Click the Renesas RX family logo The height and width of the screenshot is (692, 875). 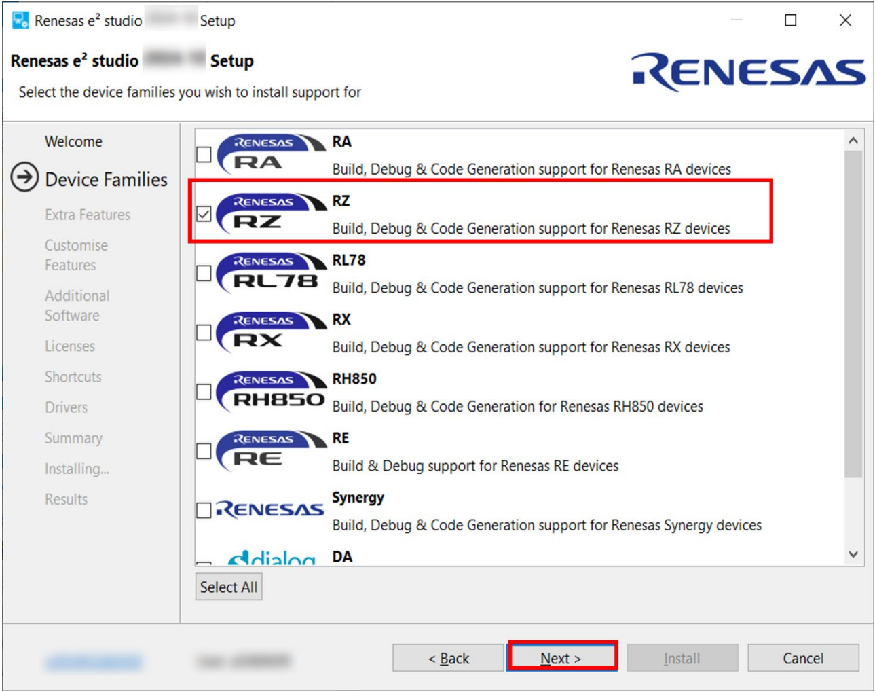pos(271,332)
